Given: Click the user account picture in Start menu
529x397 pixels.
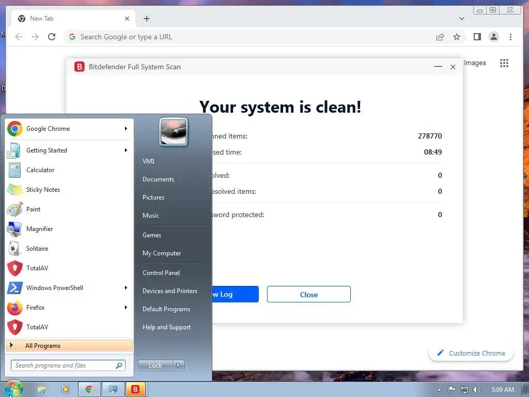Looking at the screenshot, I should pos(174,132).
